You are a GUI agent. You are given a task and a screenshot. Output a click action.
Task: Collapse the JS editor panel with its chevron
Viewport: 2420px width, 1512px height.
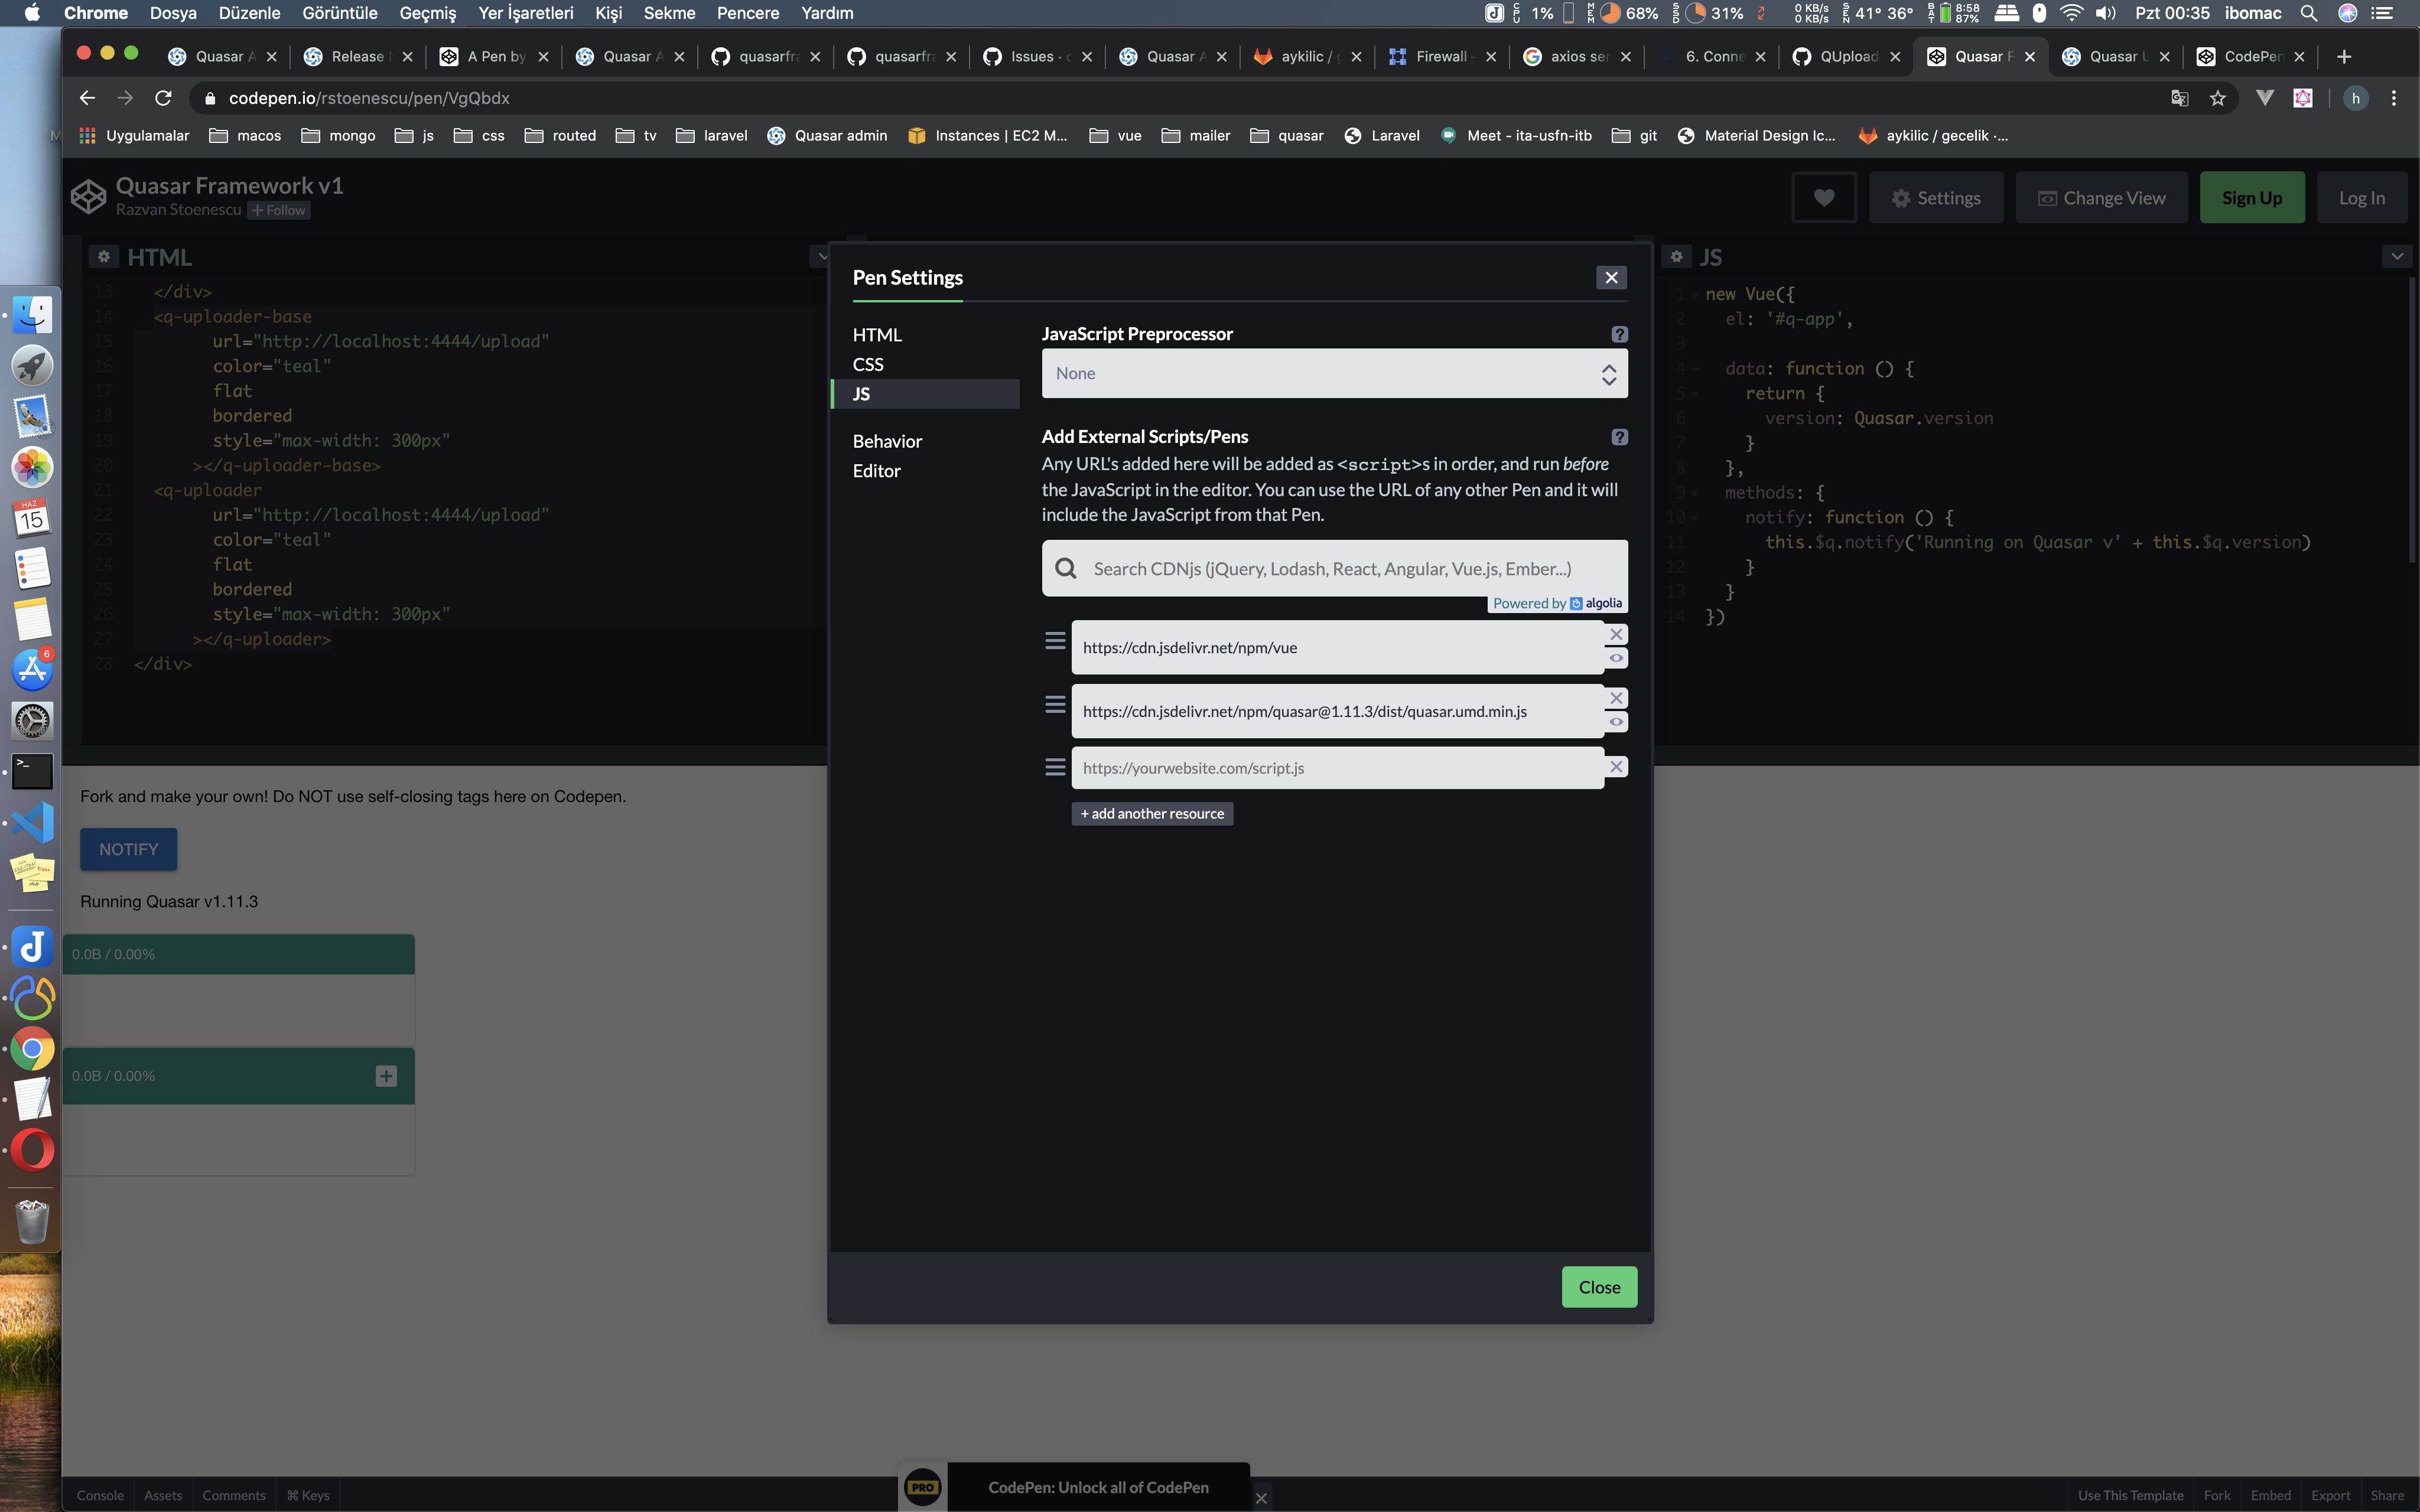2398,256
